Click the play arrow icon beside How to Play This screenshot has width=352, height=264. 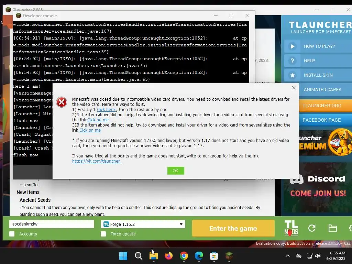coord(292,46)
